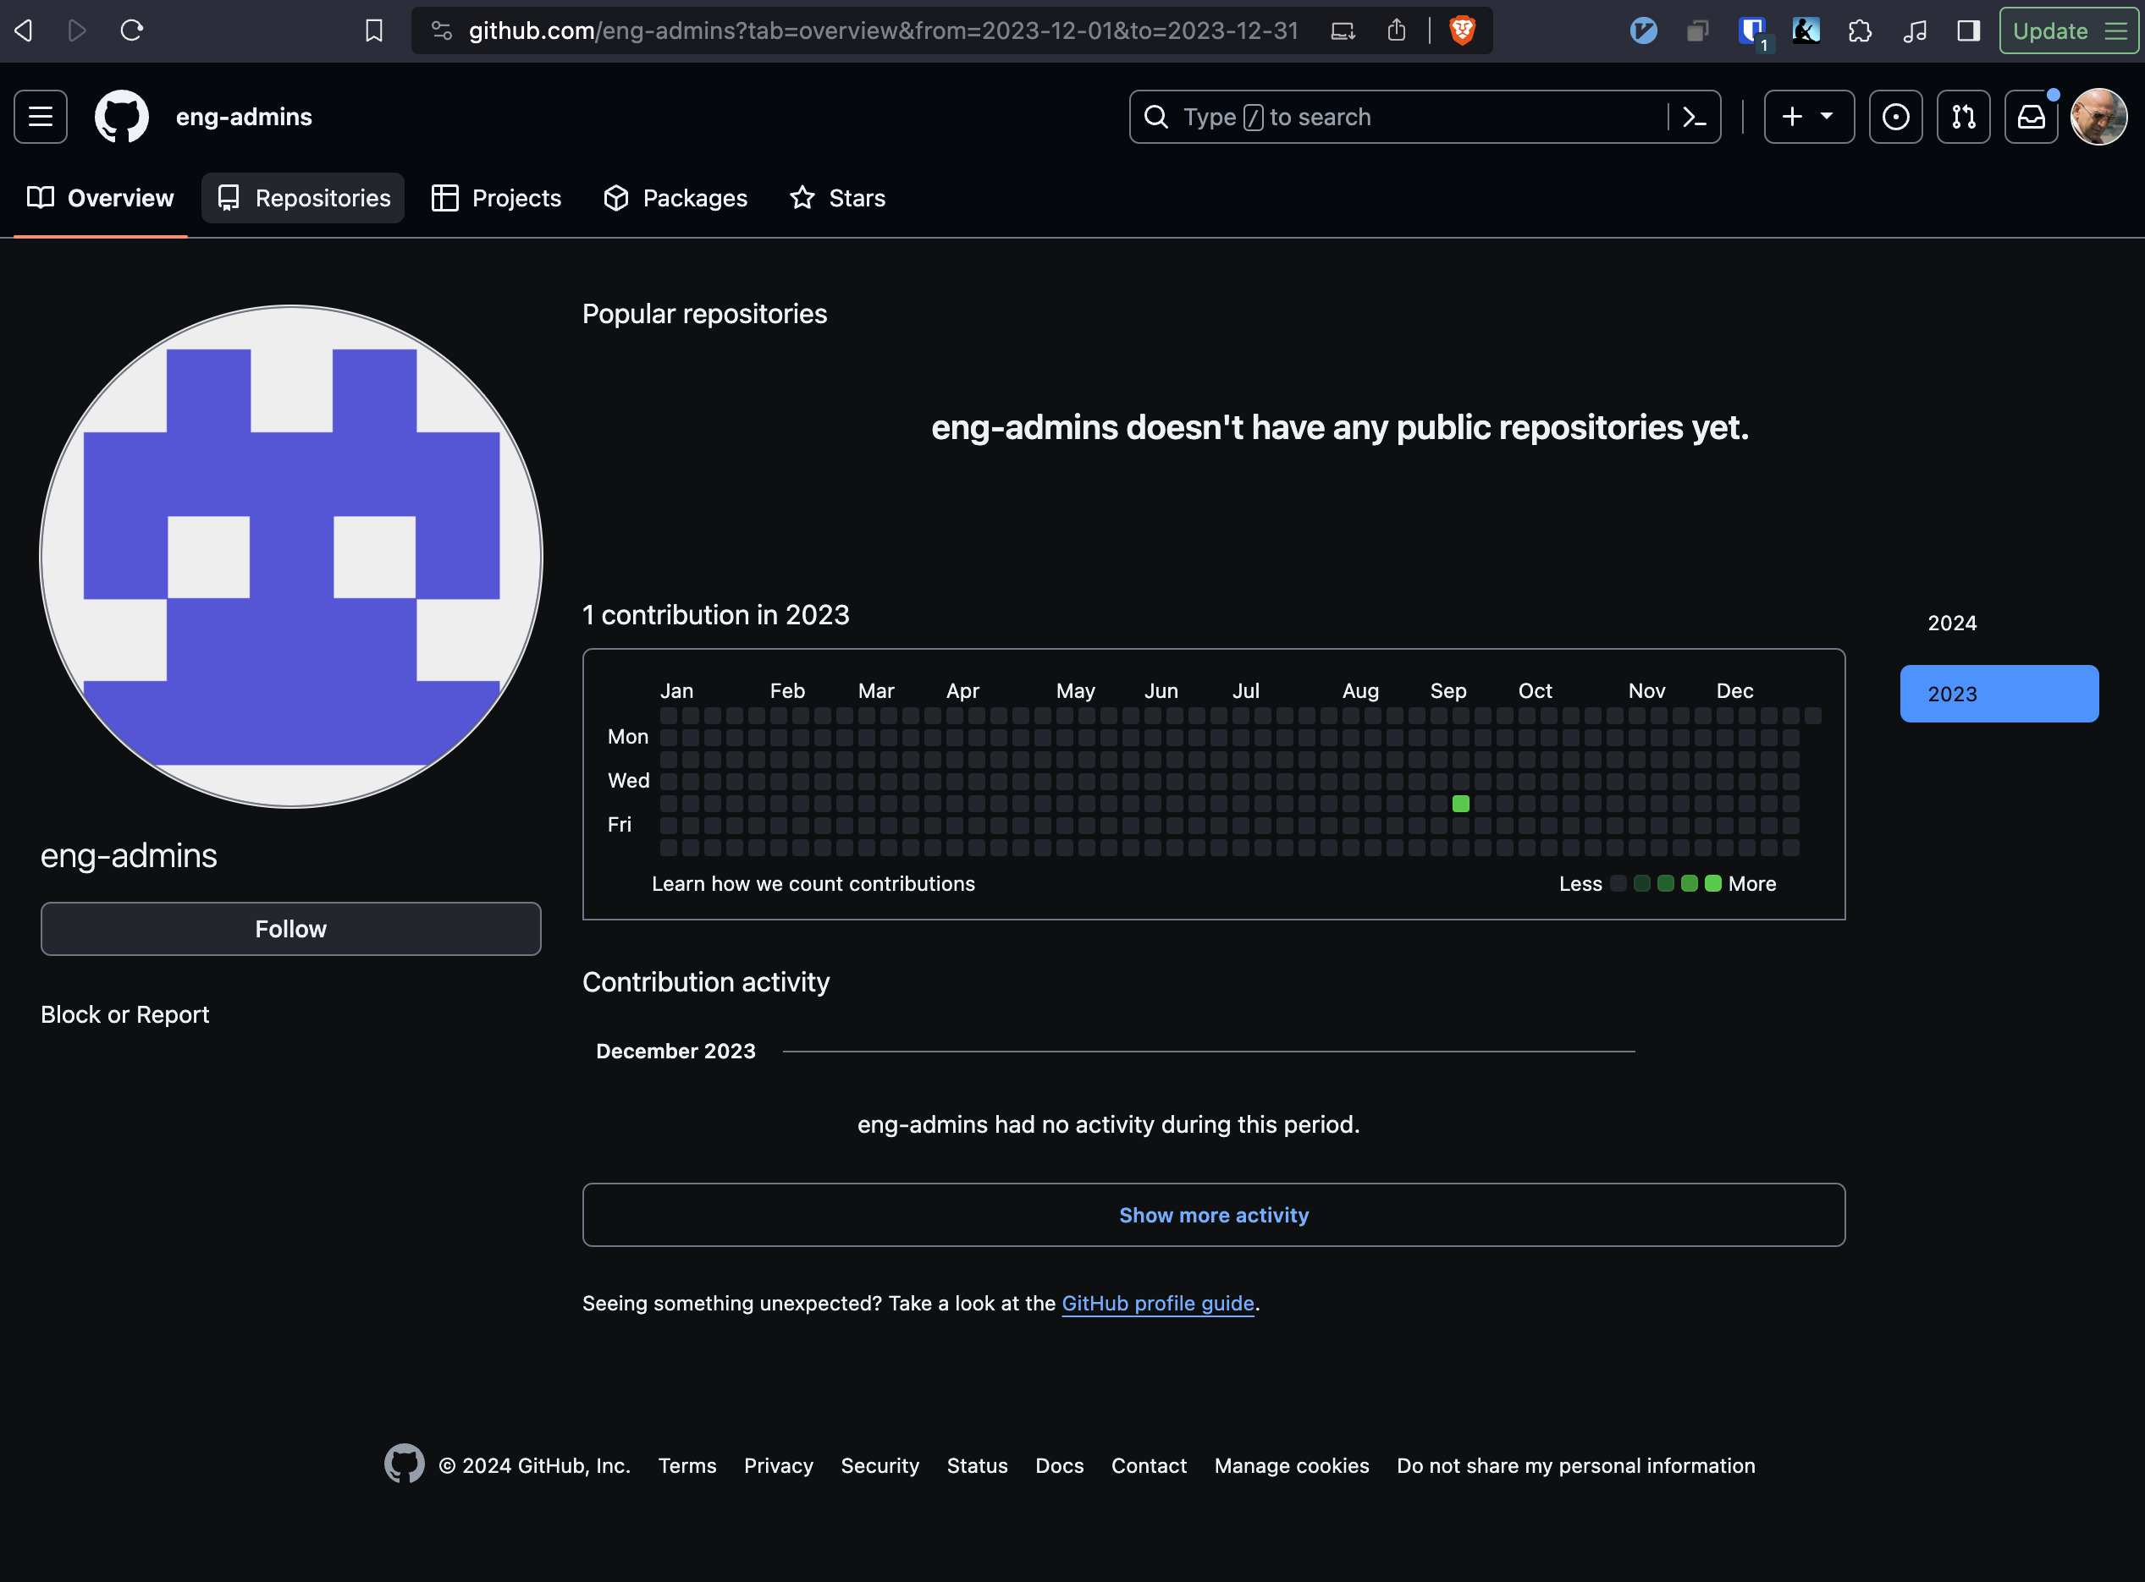The image size is (2145, 1582).
Task: Switch to the Stars tab
Action: click(x=837, y=198)
